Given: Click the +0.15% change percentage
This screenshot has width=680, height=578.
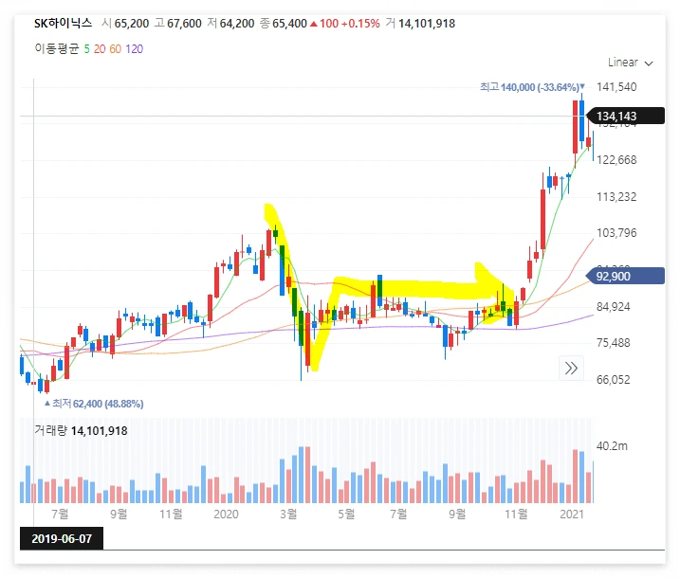Looking at the screenshot, I should [360, 24].
